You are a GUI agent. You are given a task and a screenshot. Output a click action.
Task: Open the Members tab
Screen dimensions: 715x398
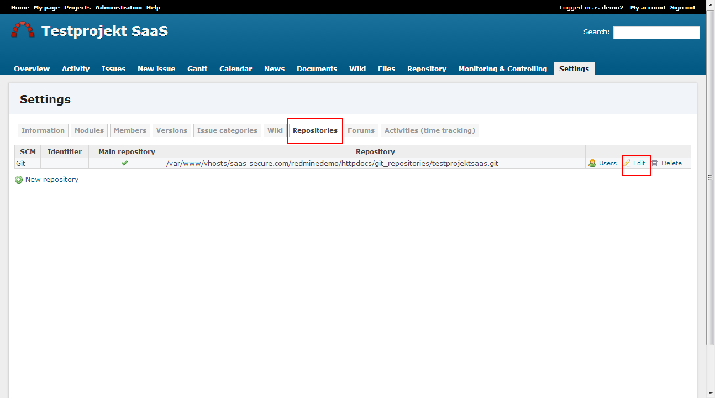130,130
